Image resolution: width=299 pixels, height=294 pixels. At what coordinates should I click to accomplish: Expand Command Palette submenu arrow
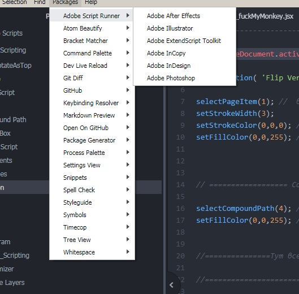click(x=128, y=53)
